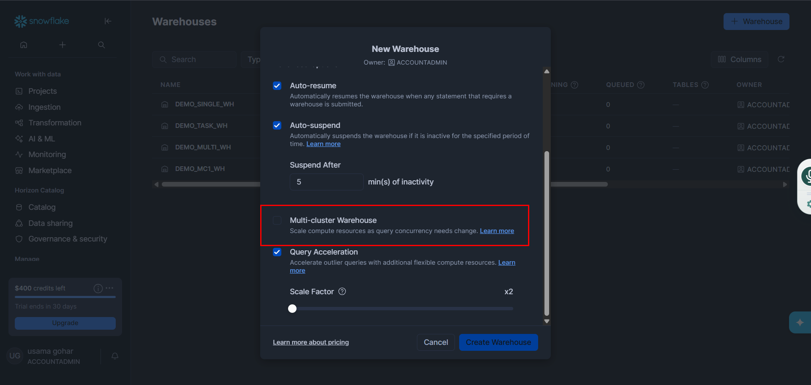This screenshot has width=811, height=385.
Task: Click the QUEUED column help icon
Action: pos(641,85)
